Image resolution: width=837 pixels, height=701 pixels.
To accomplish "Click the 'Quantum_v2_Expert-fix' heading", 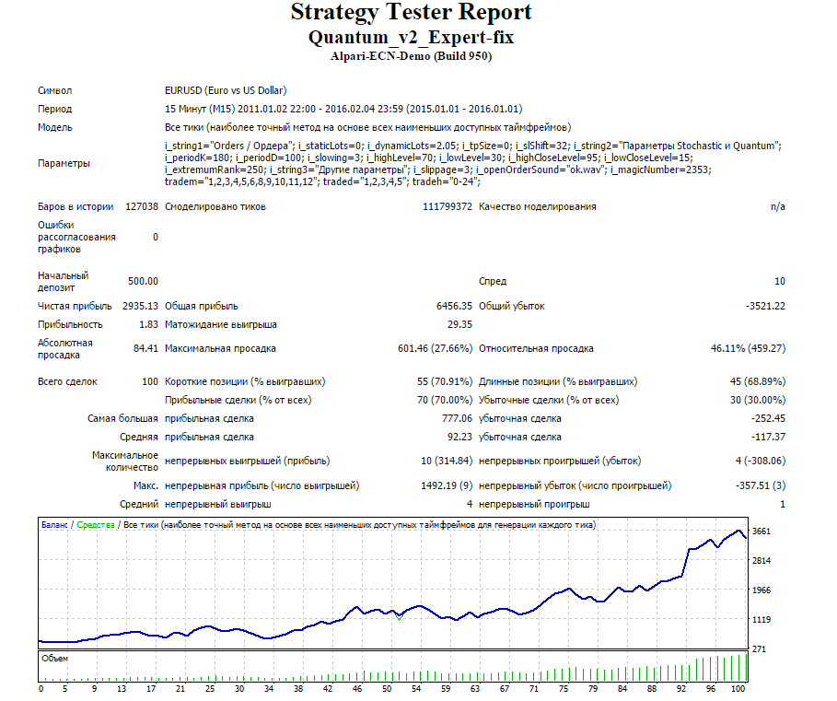I will tap(411, 38).
